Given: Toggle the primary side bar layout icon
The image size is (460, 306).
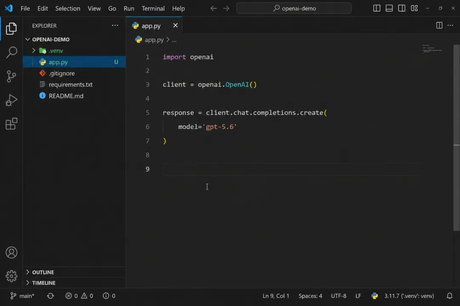Looking at the screenshot, I should (377, 8).
